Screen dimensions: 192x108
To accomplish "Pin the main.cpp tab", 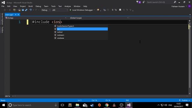I will point(16,15).
